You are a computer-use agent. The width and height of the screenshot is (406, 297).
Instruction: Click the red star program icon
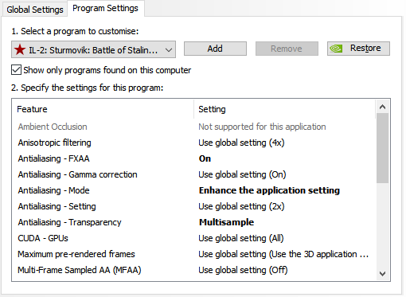[20, 49]
